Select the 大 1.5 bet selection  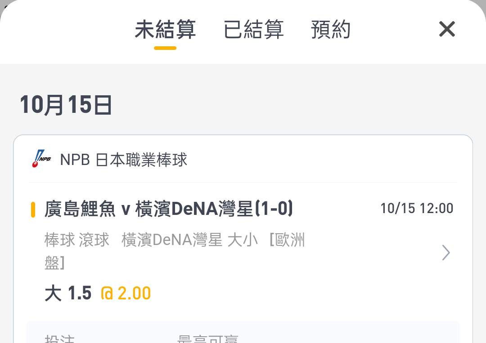click(68, 293)
